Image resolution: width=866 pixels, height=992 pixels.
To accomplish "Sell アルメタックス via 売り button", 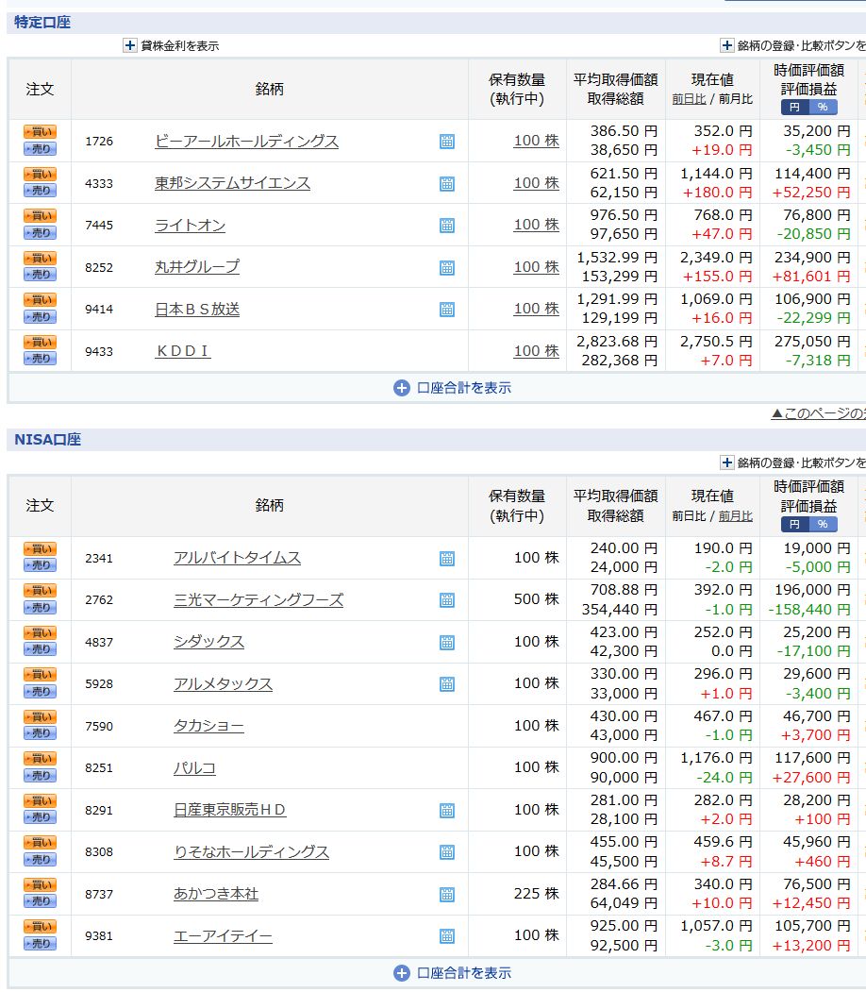I will coord(40,692).
